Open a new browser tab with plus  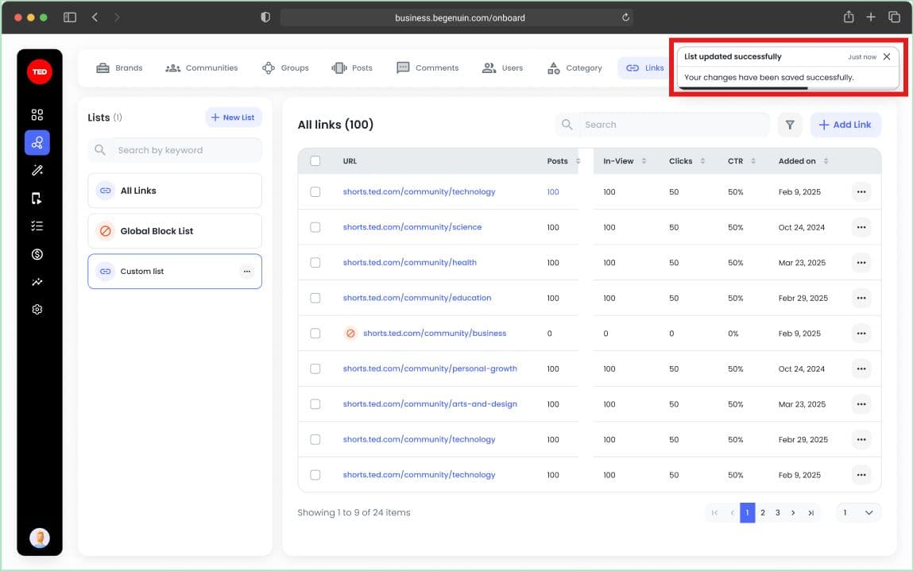point(871,17)
